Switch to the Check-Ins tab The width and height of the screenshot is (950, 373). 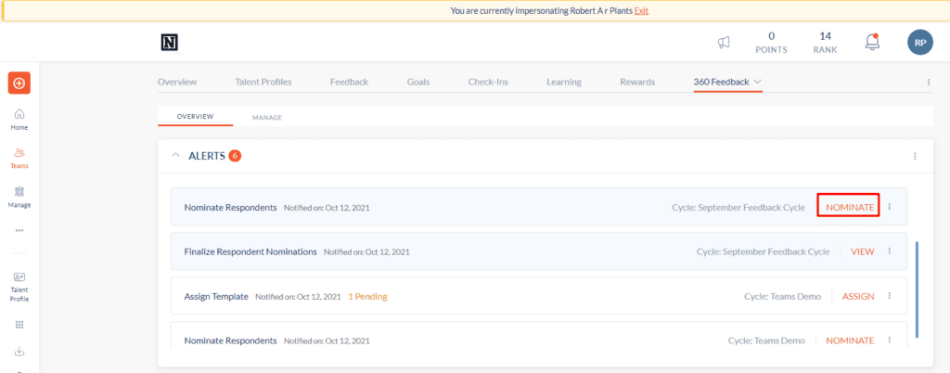[x=488, y=82]
